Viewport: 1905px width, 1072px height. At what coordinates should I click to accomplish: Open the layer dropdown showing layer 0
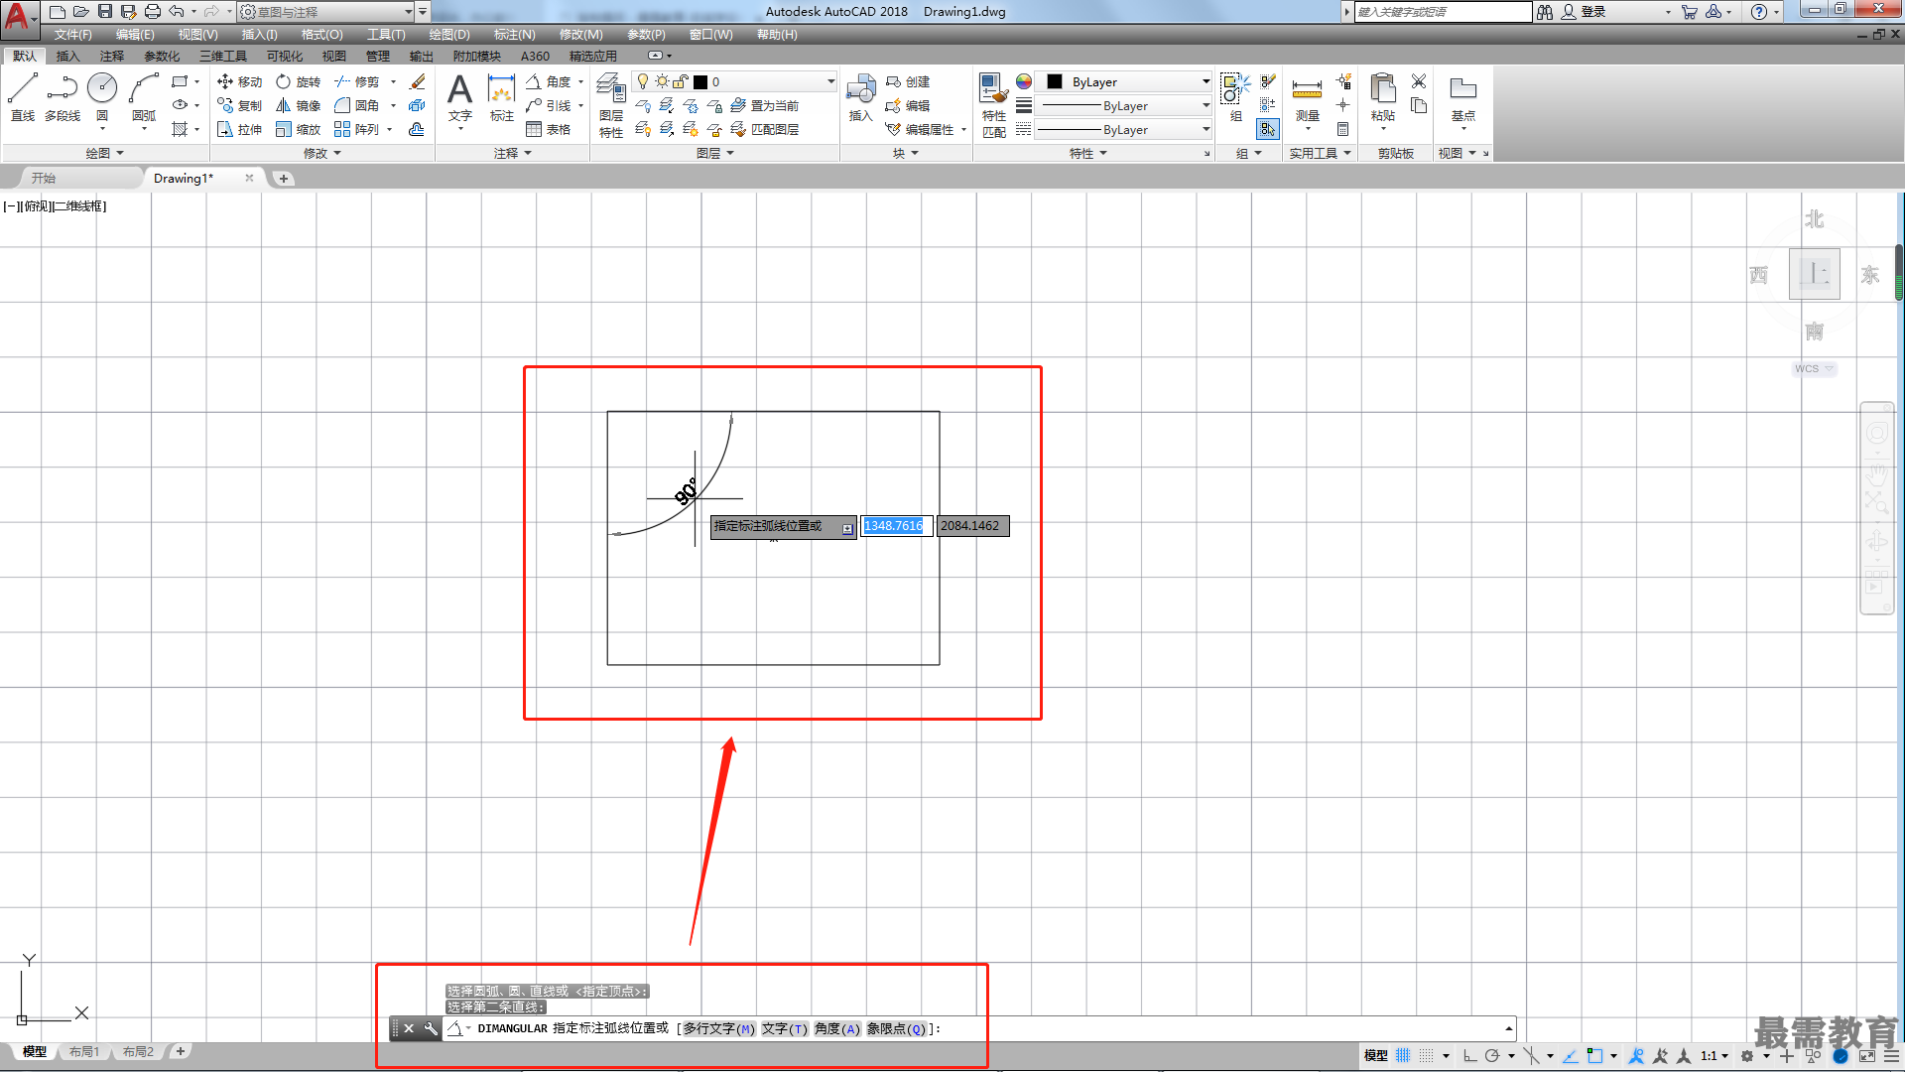tap(734, 81)
